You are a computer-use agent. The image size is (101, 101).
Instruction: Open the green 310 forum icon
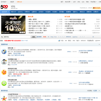[x=4, y=83]
